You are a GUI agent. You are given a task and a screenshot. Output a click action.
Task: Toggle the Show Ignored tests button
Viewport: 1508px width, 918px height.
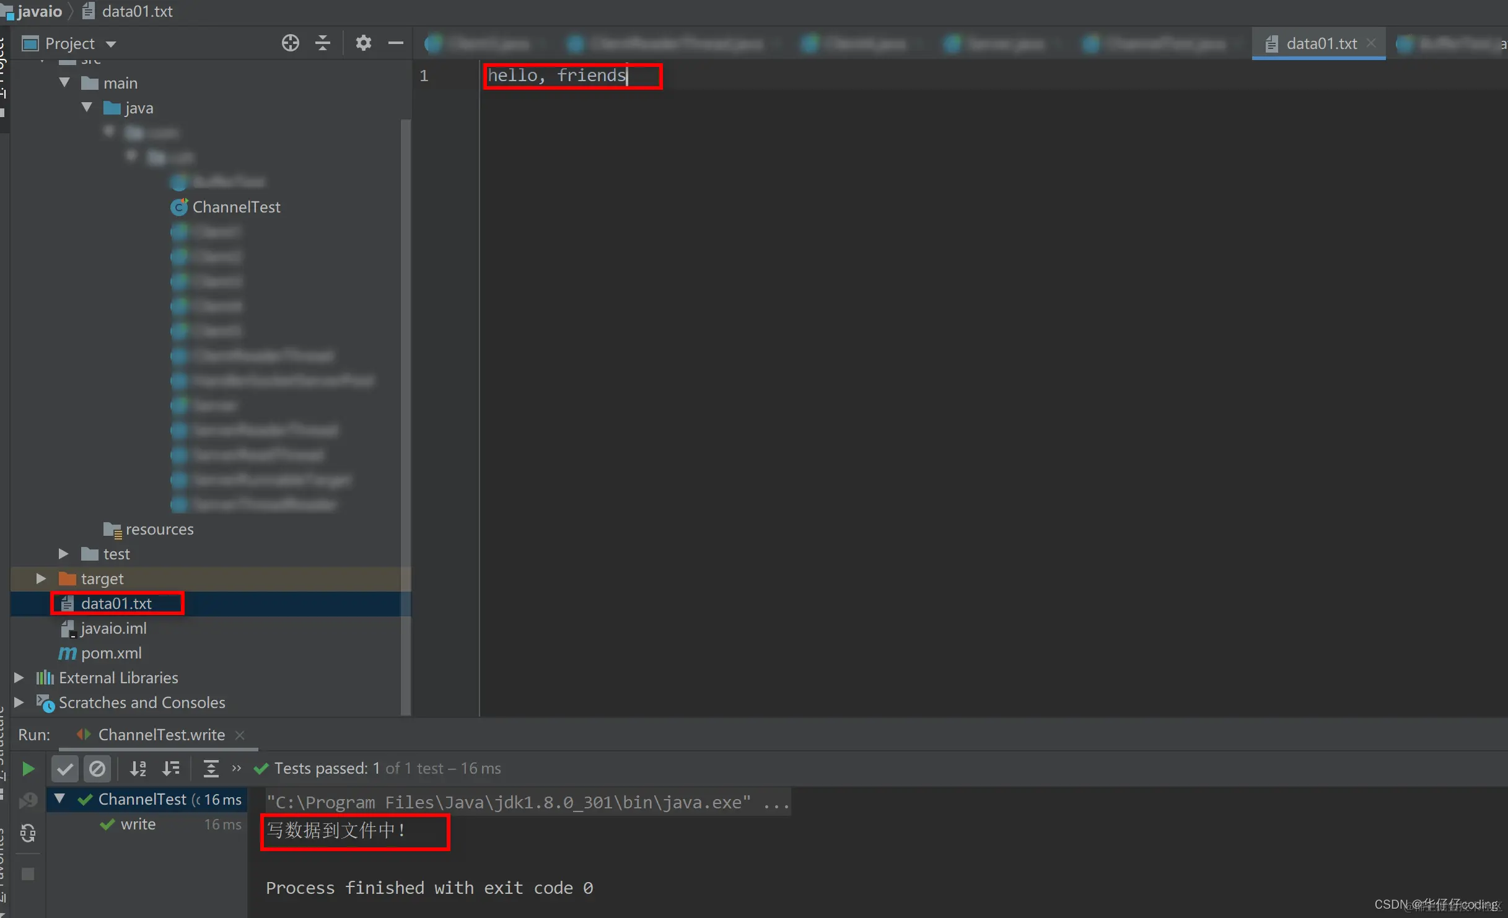(97, 769)
